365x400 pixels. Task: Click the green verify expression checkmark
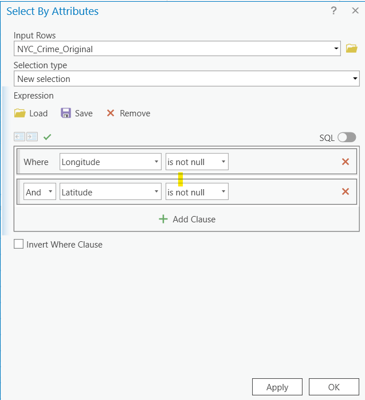click(47, 137)
